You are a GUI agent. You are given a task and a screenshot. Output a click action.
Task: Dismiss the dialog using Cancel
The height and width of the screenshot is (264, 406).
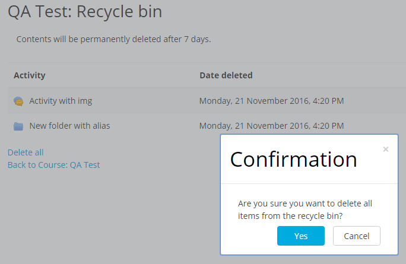(357, 236)
